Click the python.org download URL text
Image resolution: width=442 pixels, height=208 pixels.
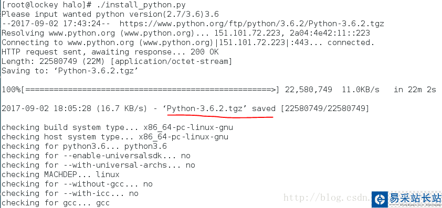(252, 24)
